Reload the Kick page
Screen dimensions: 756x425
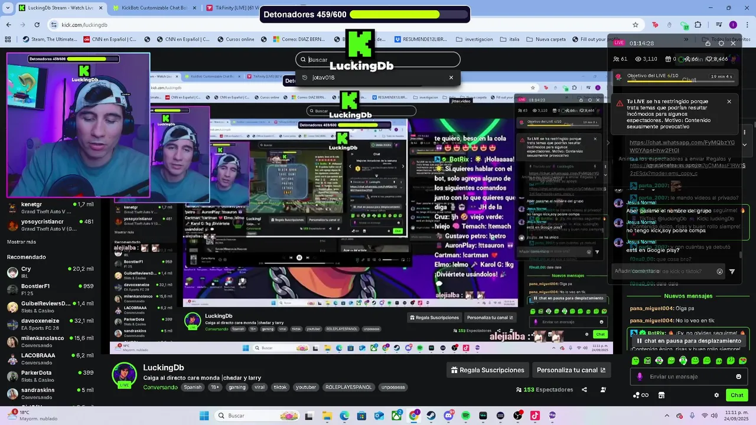point(37,25)
